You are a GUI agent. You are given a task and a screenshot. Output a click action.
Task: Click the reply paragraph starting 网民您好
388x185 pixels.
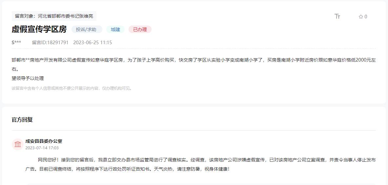pyautogui.click(x=201, y=164)
